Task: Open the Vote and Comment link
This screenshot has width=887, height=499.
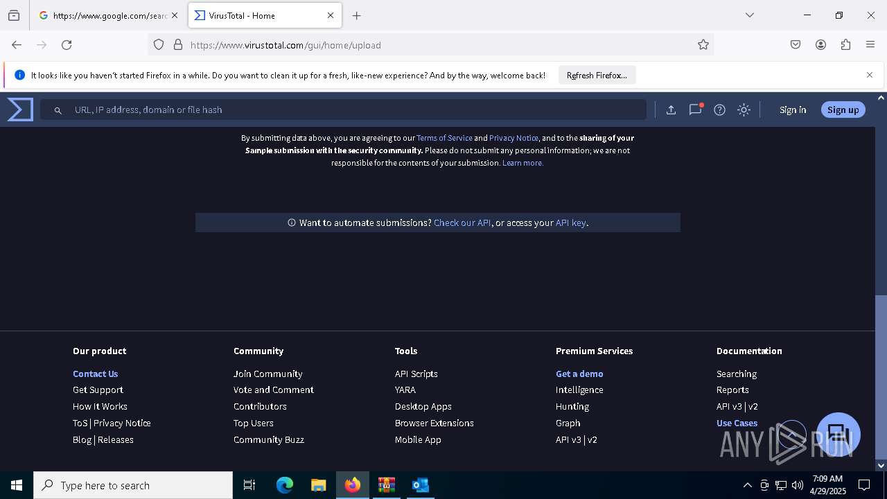Action: coord(274,389)
